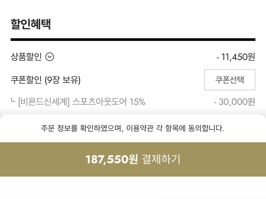This screenshot has width=266, height=199.
Task: Click the 쿠폰선택 button
Action: point(230,80)
